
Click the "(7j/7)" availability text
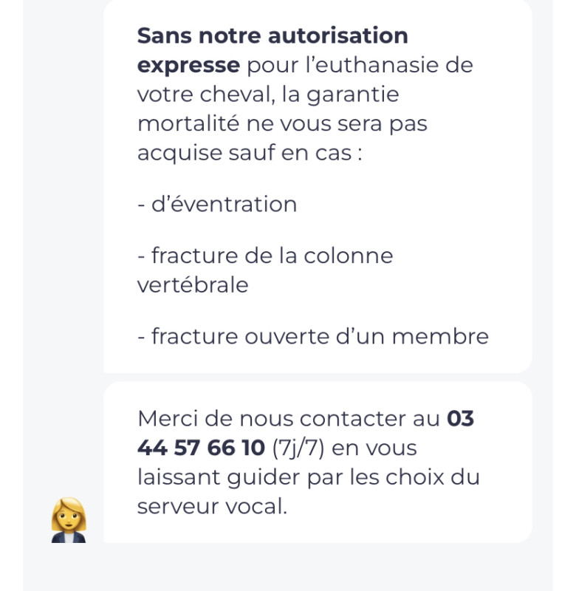298,448
